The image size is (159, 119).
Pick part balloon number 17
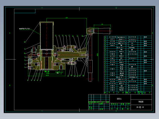[x=69, y=35]
